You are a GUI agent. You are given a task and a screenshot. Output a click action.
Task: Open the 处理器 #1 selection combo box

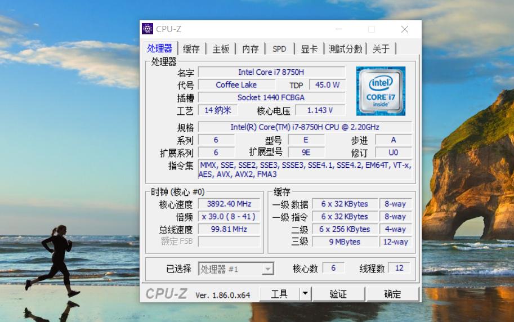(x=236, y=269)
